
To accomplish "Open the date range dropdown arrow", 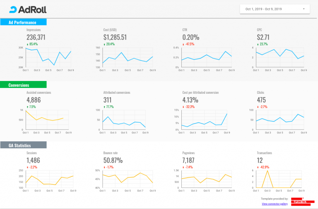I will coord(304,9).
